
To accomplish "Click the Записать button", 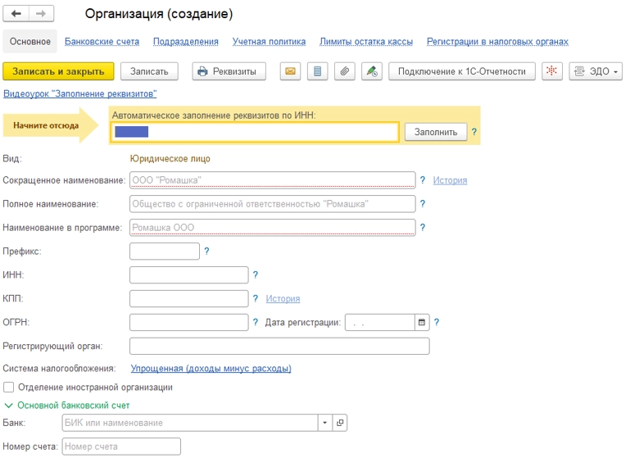I will click(x=149, y=71).
